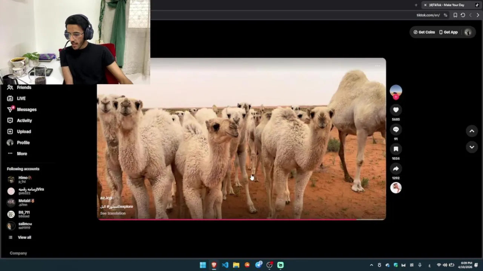
Task: Navigate using the browser's left chevron arrow
Action: point(470,15)
